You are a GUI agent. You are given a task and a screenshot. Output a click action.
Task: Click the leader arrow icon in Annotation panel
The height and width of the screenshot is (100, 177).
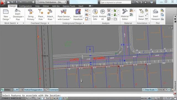[147, 15]
